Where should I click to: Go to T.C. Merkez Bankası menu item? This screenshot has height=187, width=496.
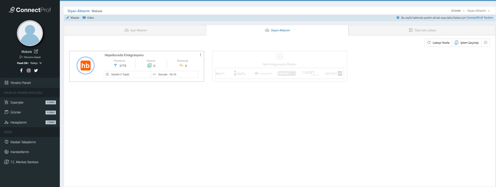(24, 162)
